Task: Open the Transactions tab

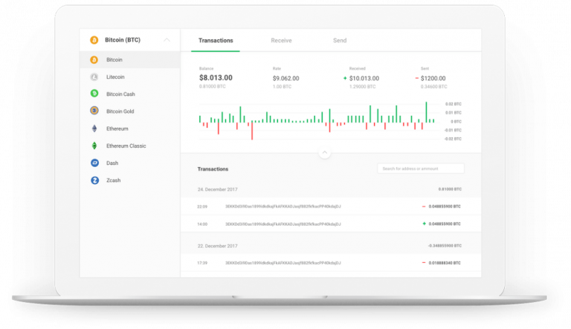Action: pos(216,41)
